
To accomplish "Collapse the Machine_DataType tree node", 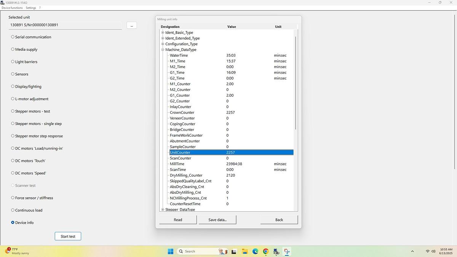I will point(163,50).
